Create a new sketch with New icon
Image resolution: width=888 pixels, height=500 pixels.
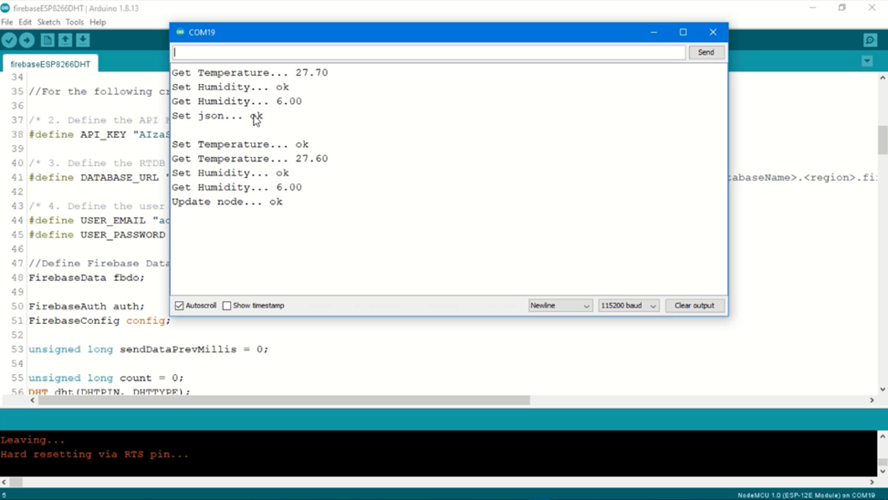pyautogui.click(x=47, y=40)
